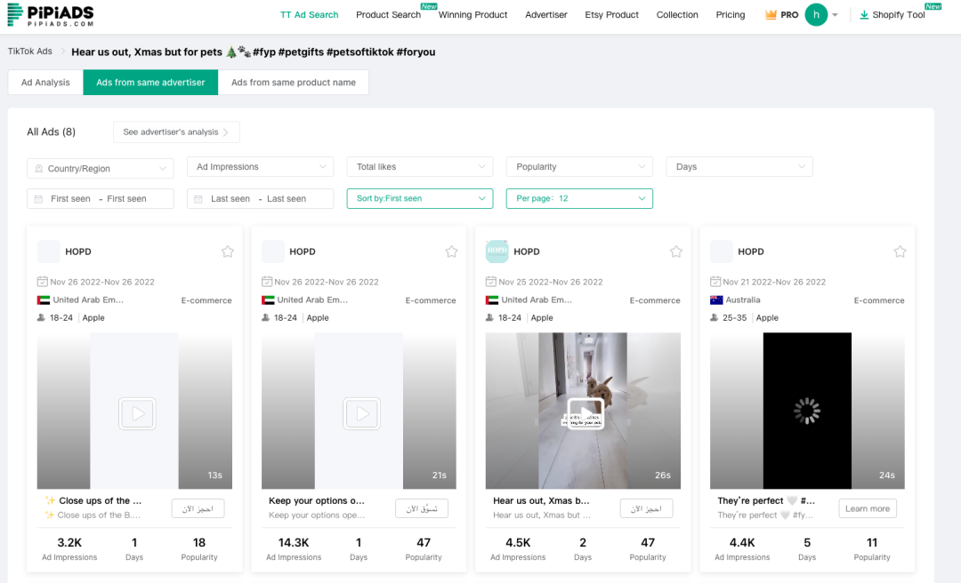Click the HOPD advertiser avatar on third card
Image resolution: width=961 pixels, height=583 pixels.
point(497,251)
